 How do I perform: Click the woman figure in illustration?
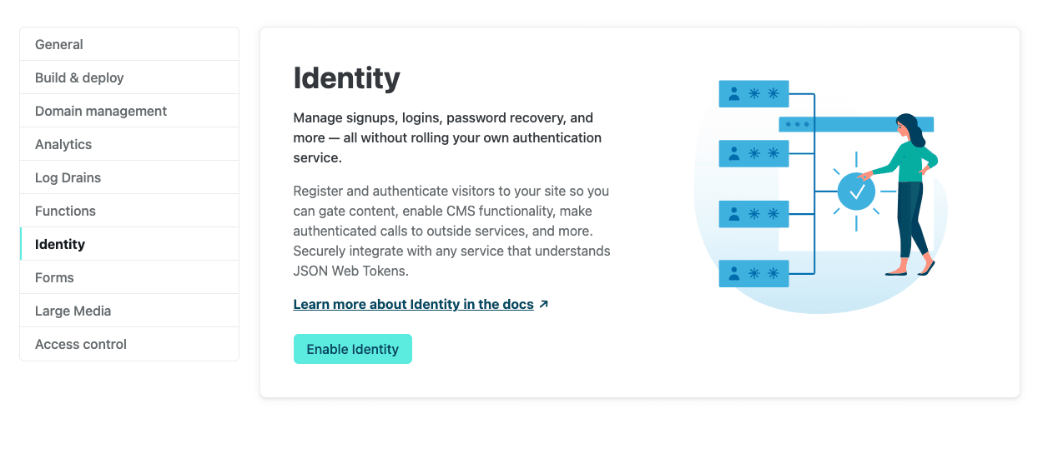point(909,195)
